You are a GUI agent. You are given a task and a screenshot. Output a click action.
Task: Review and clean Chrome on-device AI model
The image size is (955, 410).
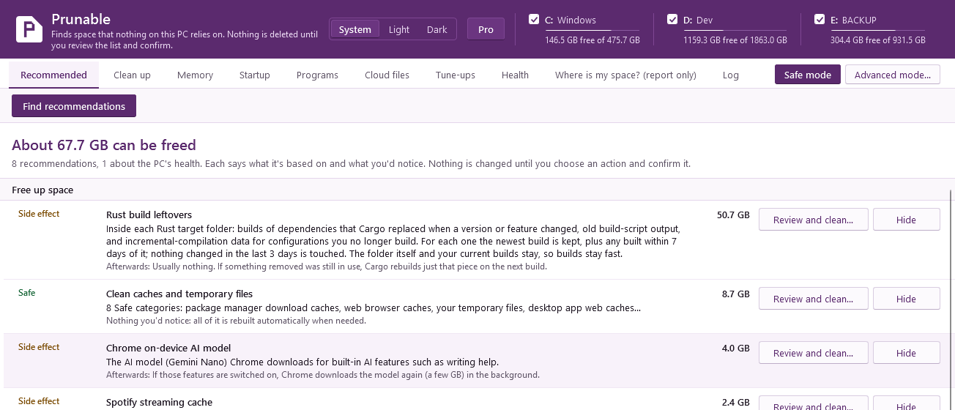pyautogui.click(x=813, y=353)
